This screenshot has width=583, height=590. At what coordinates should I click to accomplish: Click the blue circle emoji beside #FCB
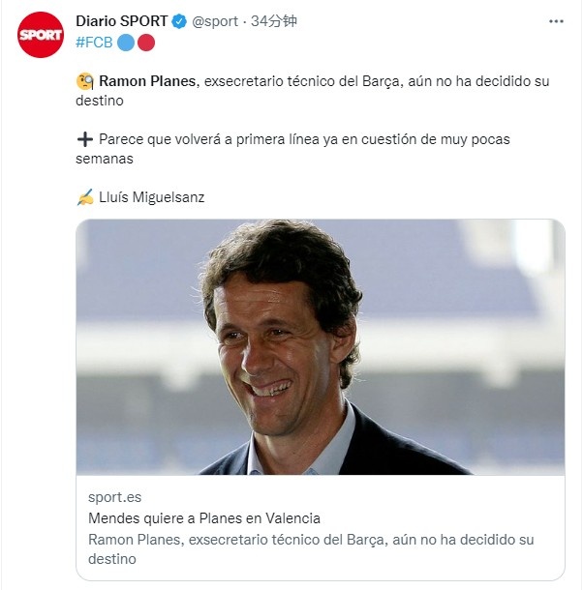(126, 42)
